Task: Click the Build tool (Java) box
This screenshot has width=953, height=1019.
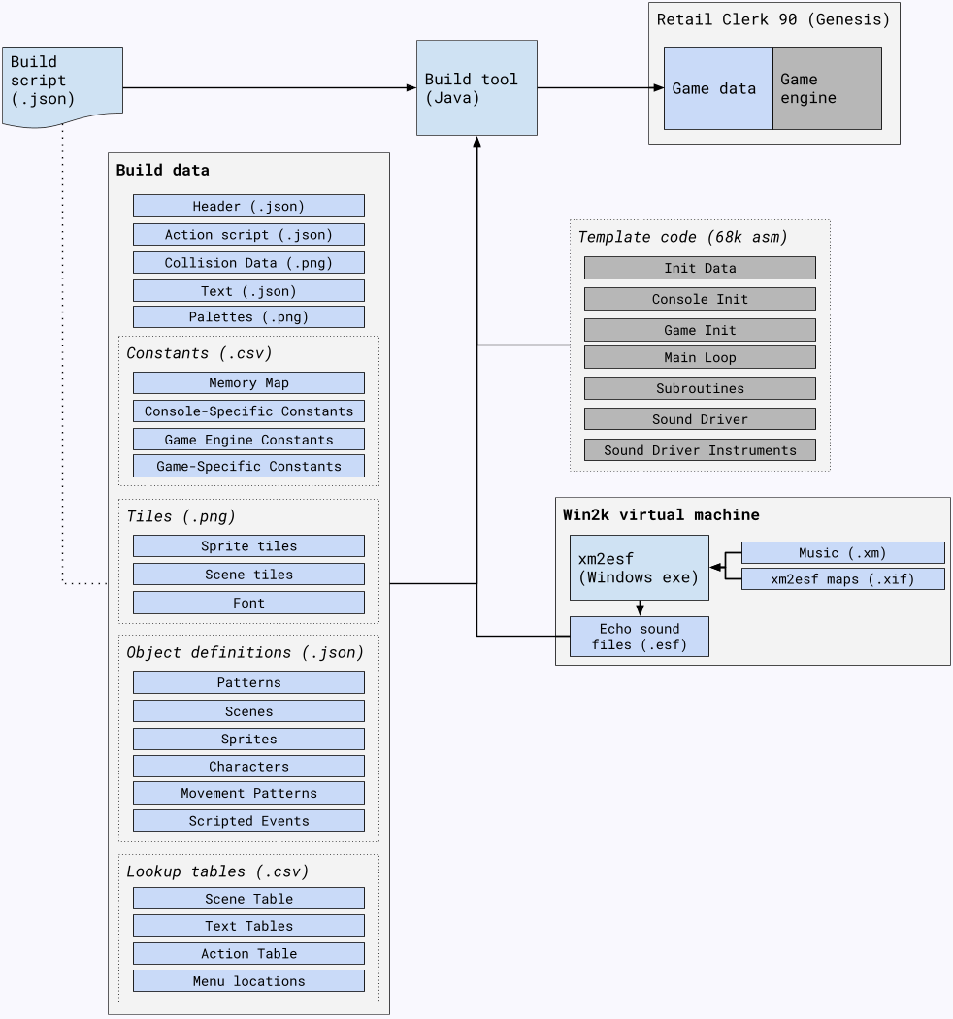Action: tap(476, 87)
